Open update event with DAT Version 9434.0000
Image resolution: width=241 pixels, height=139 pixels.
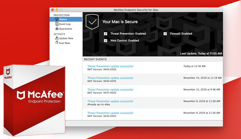[110, 113]
